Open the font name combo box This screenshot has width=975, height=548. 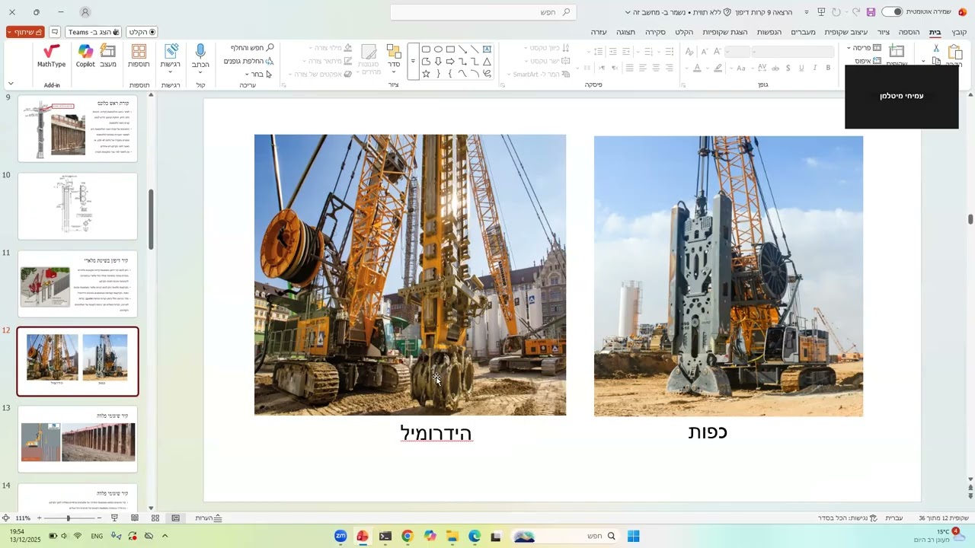point(792,51)
